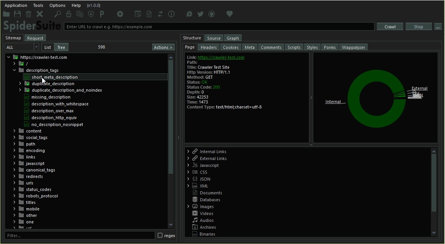Collapse the description_tags folder

[x=15, y=70]
